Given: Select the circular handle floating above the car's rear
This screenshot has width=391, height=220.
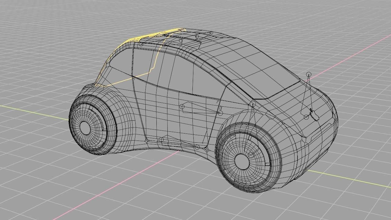Looking at the screenshot, I should 309,74.
